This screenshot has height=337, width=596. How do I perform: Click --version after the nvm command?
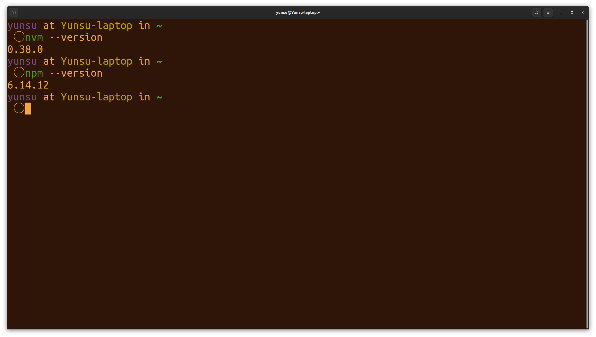(x=76, y=38)
